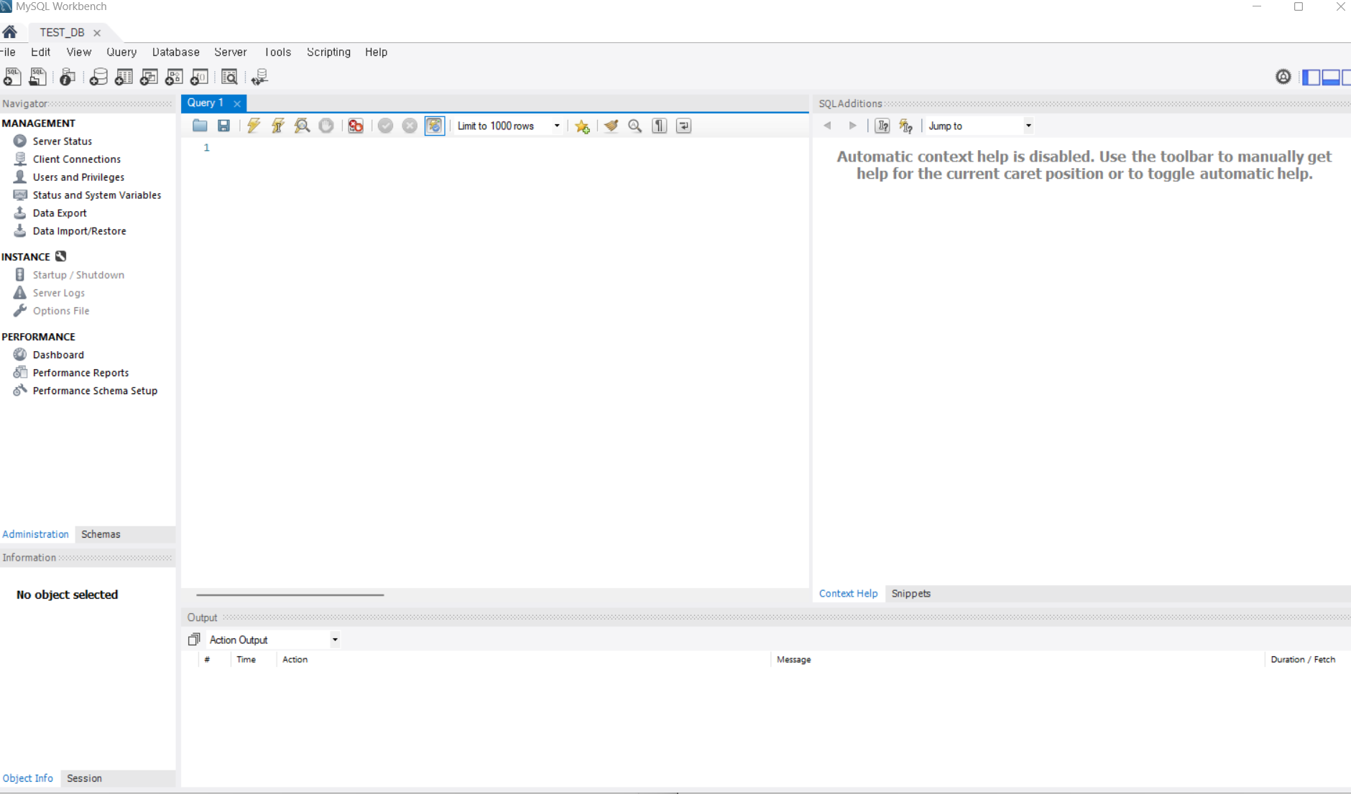Commit the current transaction
The height and width of the screenshot is (794, 1351).
coord(386,126)
